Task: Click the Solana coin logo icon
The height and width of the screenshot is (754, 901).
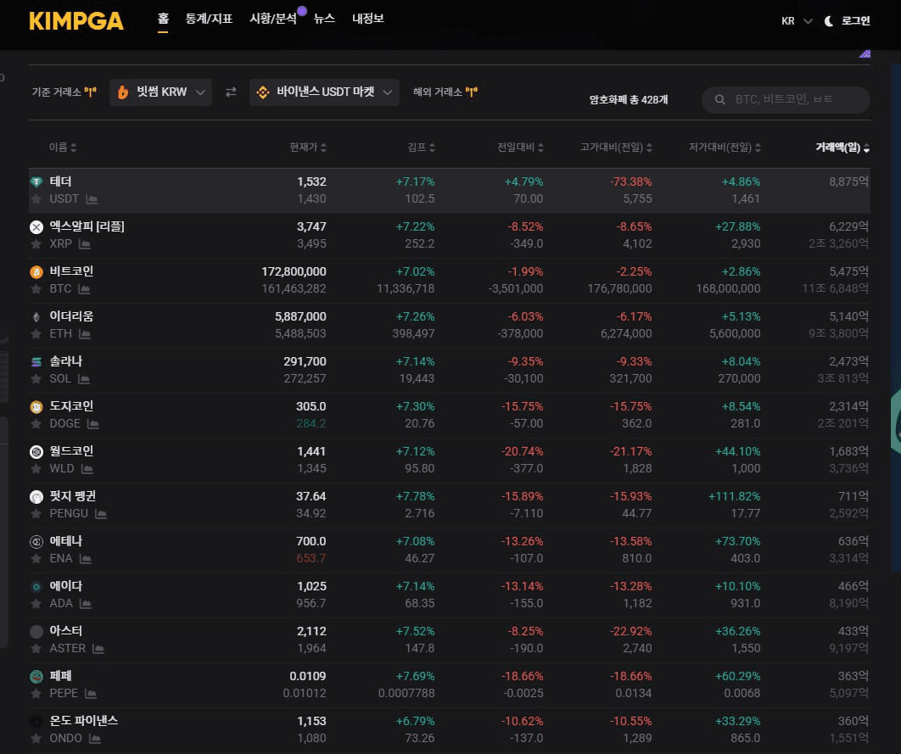Action: (x=36, y=361)
